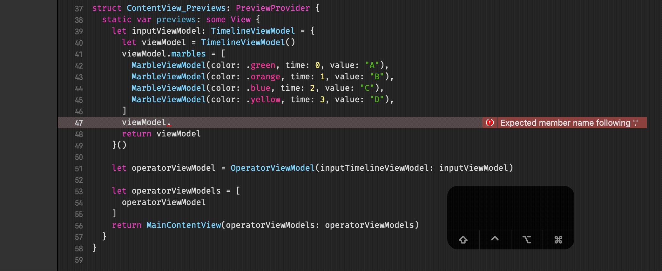Click 'MarbleViewModel' on line 45

point(169,100)
